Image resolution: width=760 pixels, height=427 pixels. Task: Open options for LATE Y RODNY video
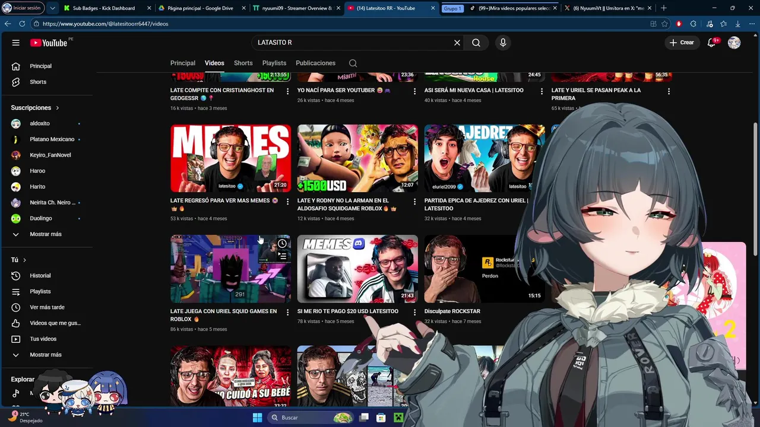click(415, 202)
